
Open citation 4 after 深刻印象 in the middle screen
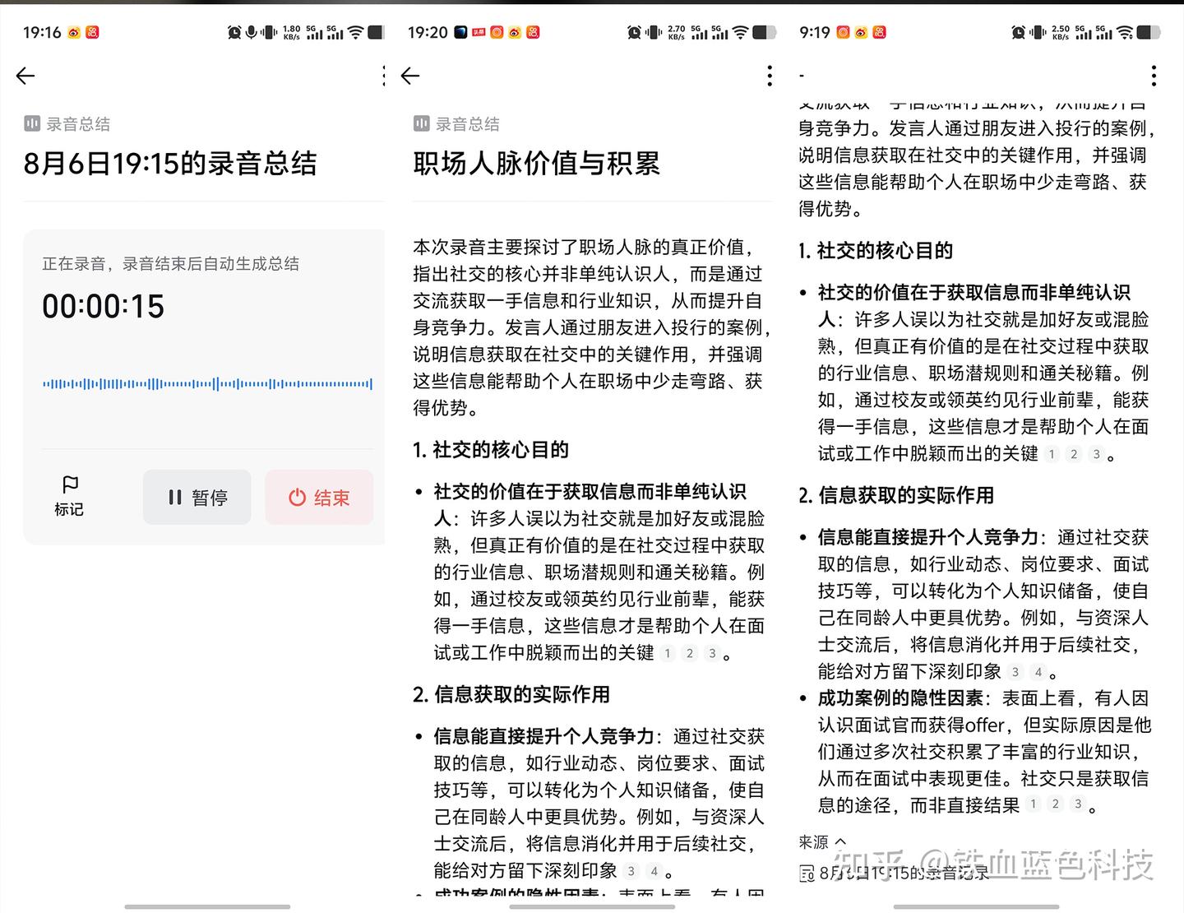click(654, 871)
